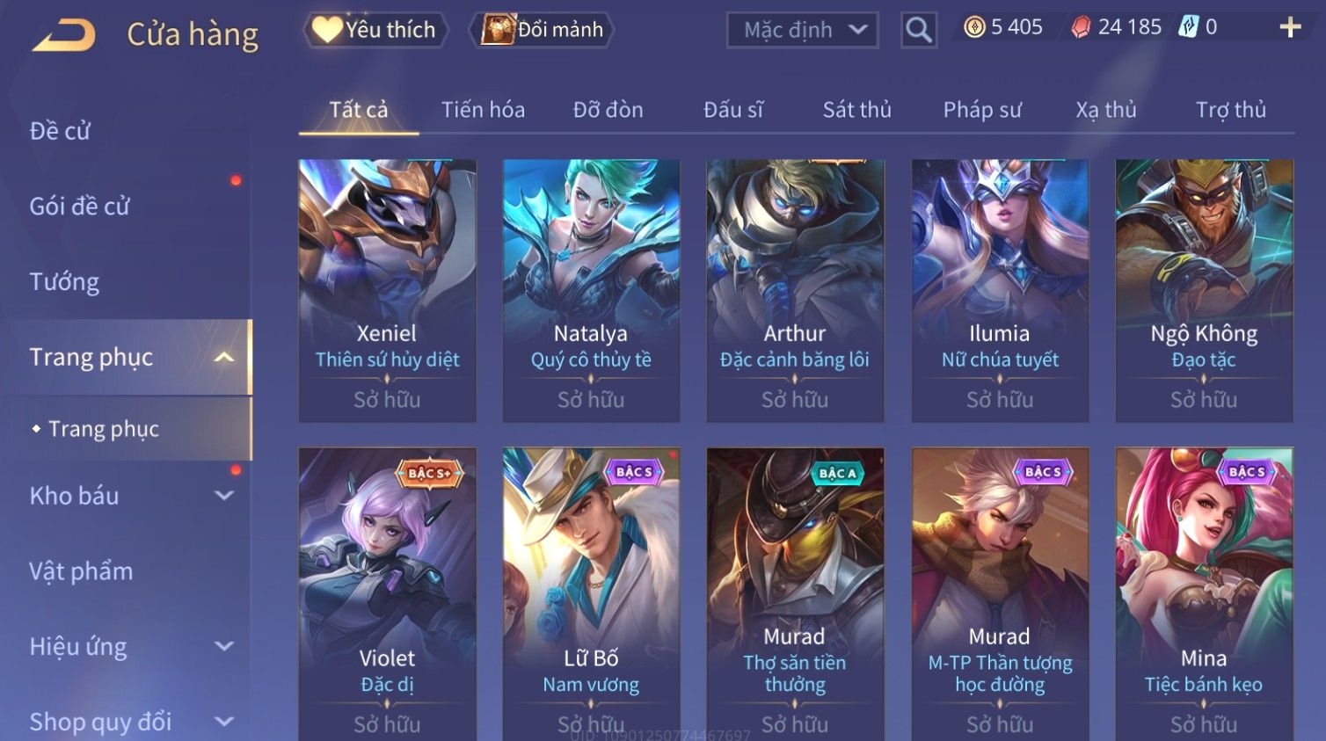Click the gold coin currency icon

pos(974,27)
